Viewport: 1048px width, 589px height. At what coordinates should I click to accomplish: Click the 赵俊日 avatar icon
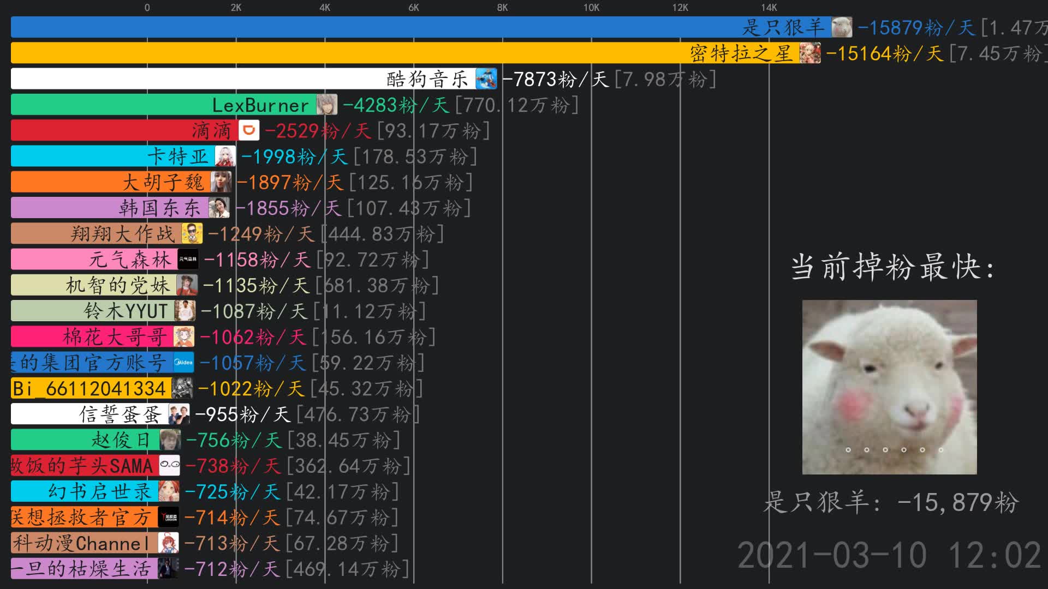tap(170, 440)
